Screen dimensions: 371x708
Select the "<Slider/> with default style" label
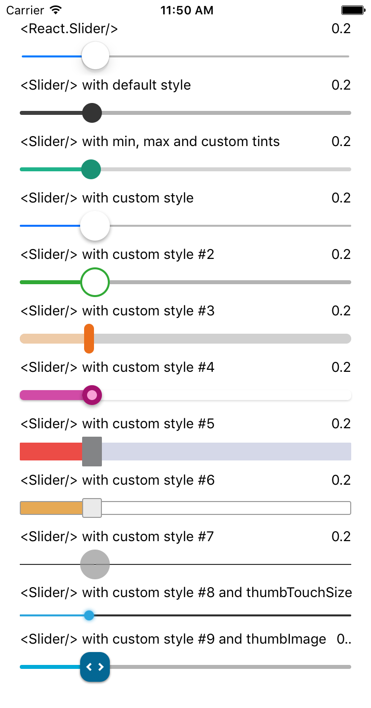pyautogui.click(x=105, y=85)
